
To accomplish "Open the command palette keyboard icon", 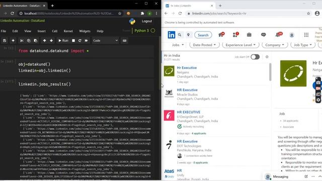I will pyautogui.click(x=124, y=41).
